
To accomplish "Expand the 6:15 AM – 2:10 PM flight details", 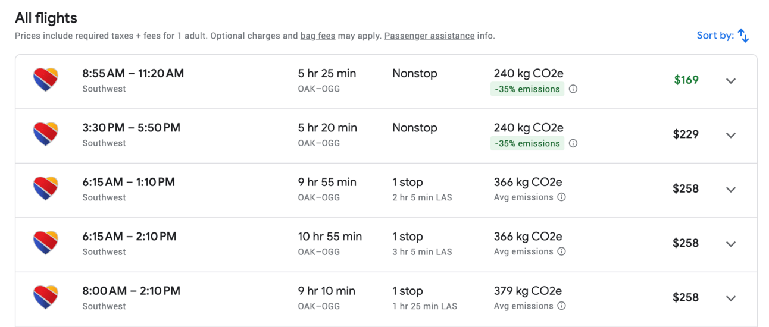I will click(731, 244).
